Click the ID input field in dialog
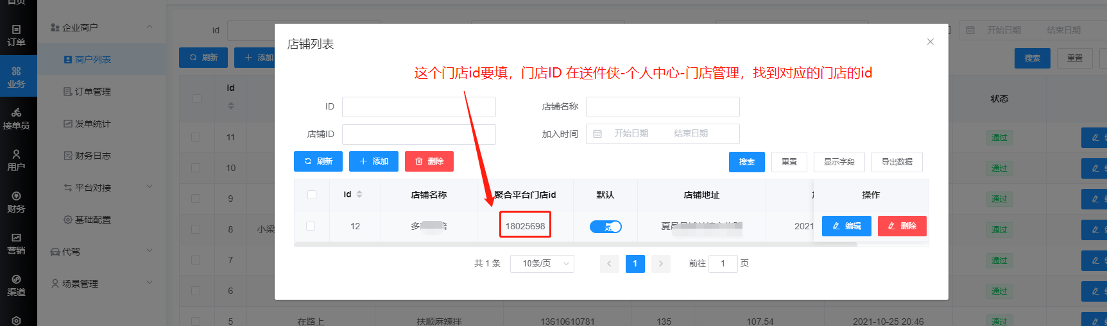 pos(419,107)
